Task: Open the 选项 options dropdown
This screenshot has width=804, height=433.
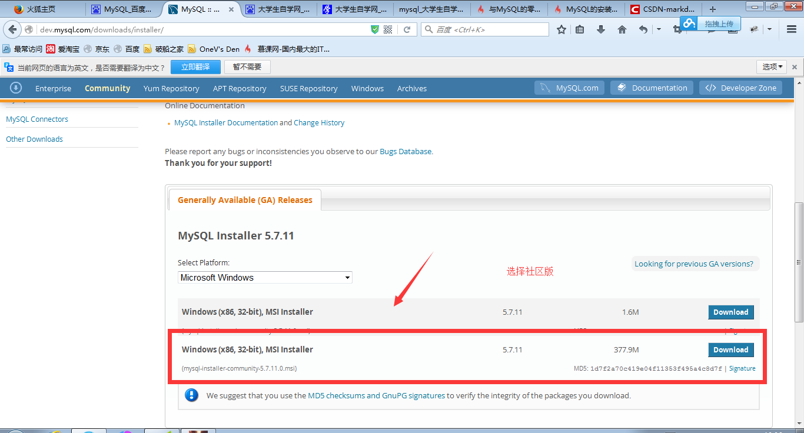Action: [772, 67]
